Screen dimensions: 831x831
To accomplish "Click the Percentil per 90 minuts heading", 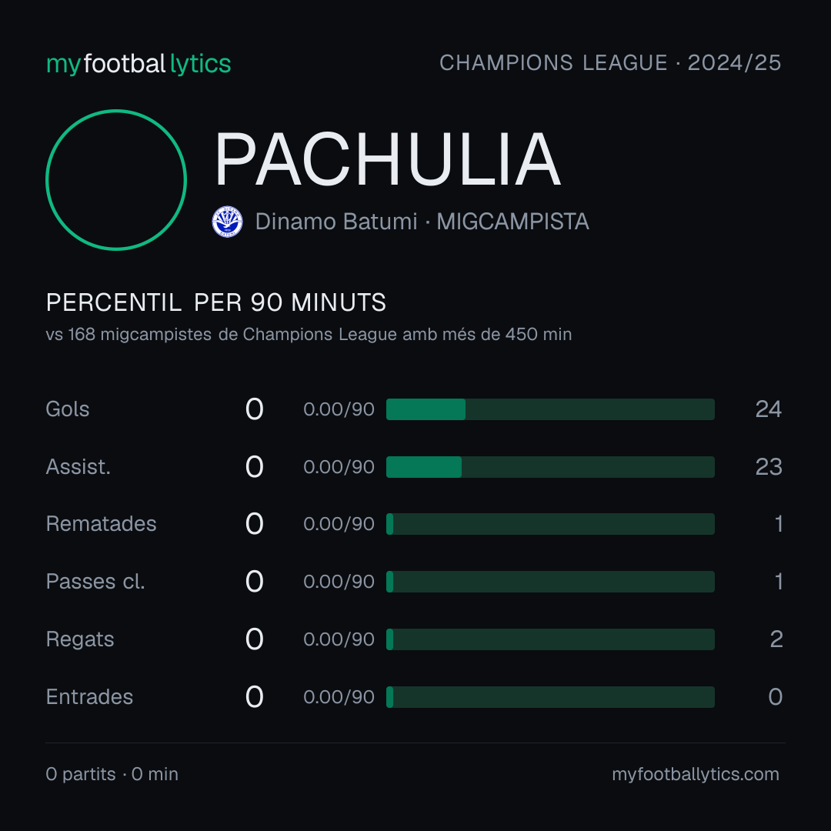I will tap(215, 302).
